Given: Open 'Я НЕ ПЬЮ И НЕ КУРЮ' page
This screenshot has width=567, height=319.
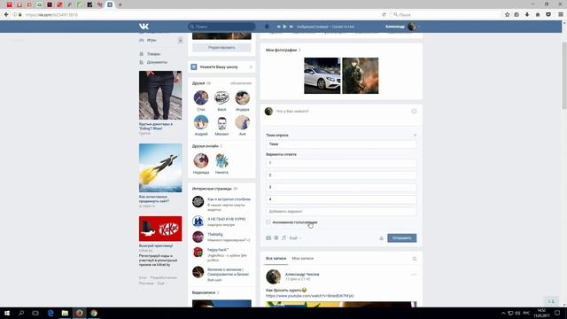Looking at the screenshot, I should pos(227,219).
